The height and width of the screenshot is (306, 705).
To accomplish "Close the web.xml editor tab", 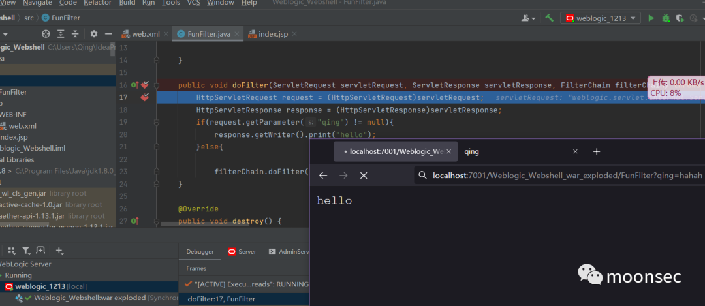I will point(166,34).
